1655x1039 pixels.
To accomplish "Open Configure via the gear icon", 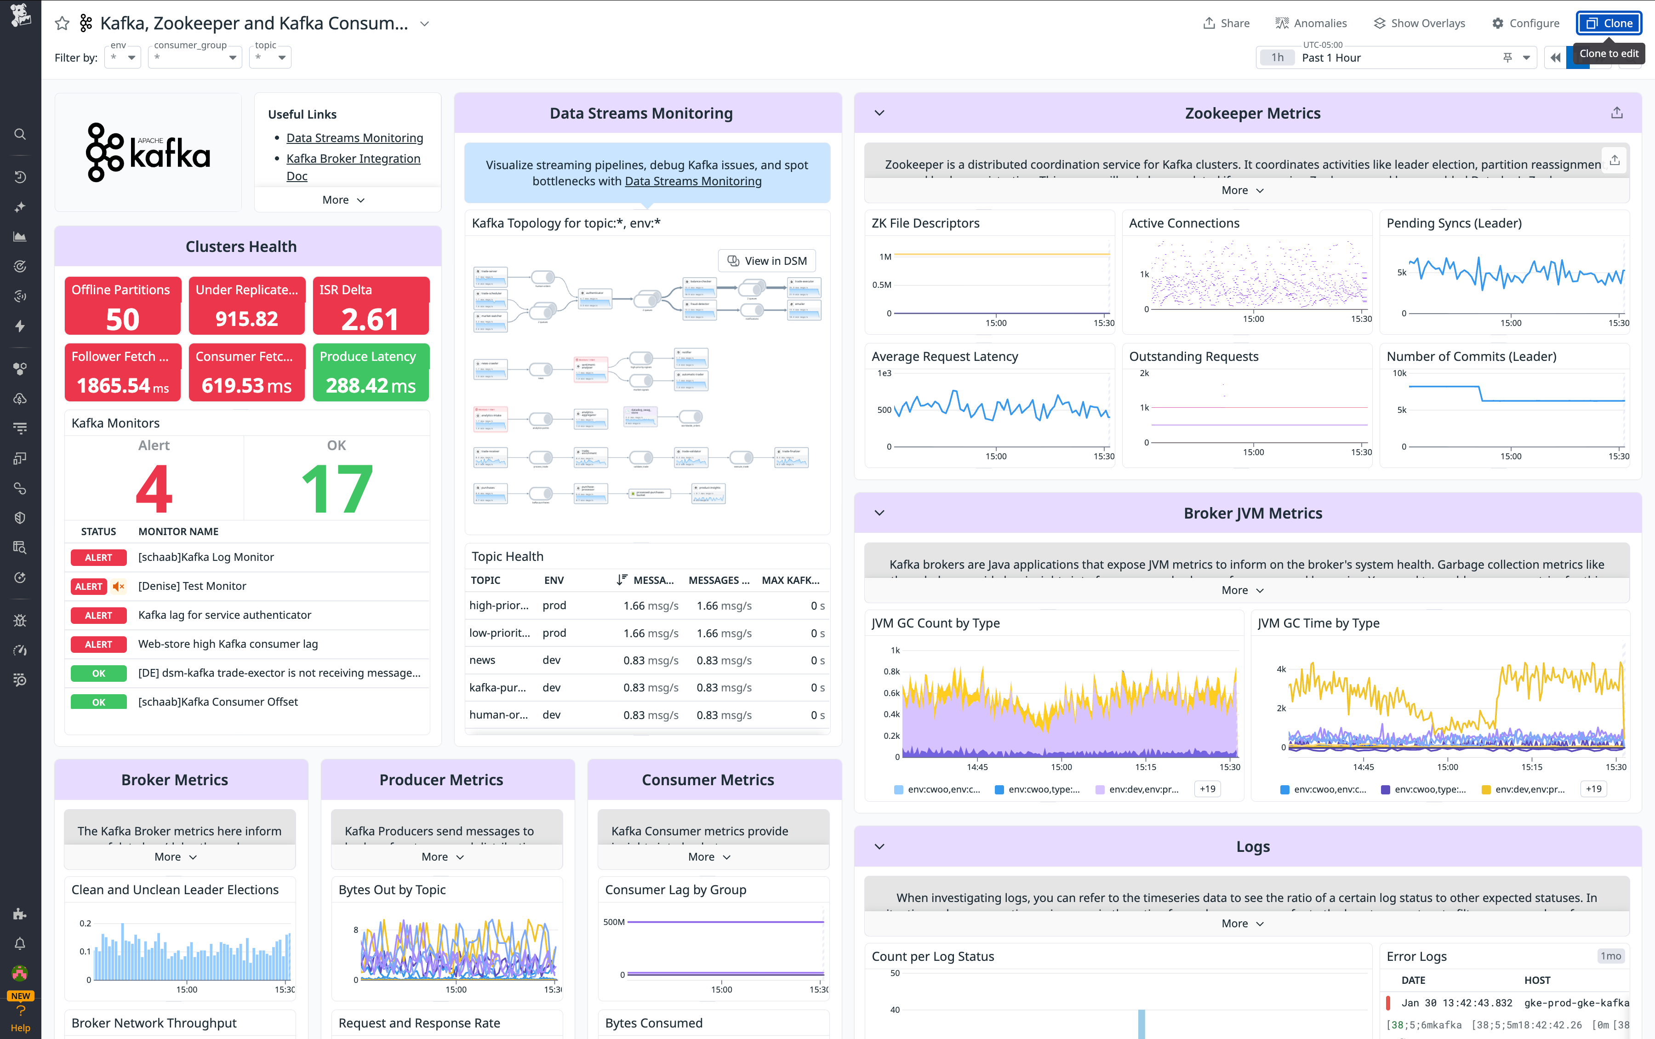I will 1498,23.
